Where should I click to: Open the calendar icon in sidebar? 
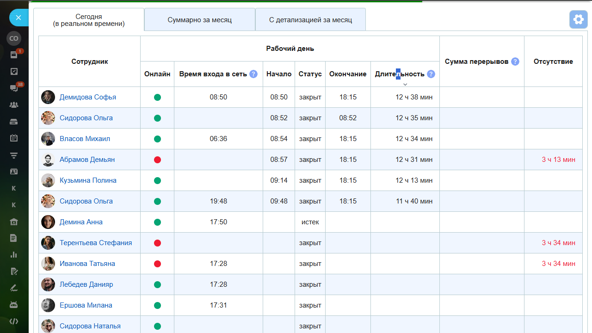tap(14, 138)
